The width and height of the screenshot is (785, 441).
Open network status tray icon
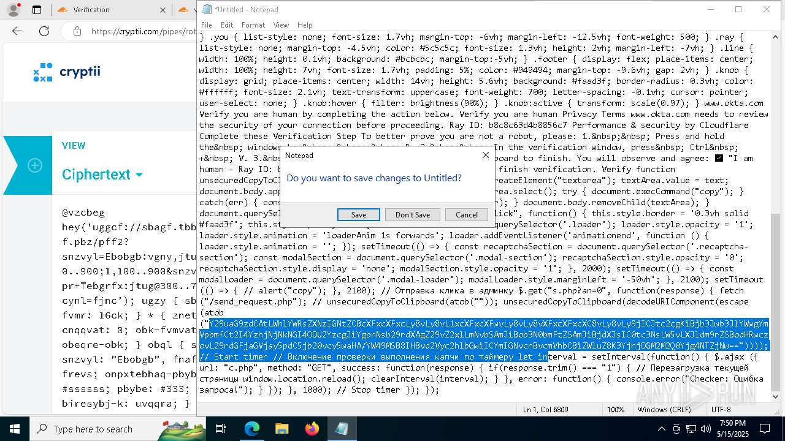pos(691,429)
